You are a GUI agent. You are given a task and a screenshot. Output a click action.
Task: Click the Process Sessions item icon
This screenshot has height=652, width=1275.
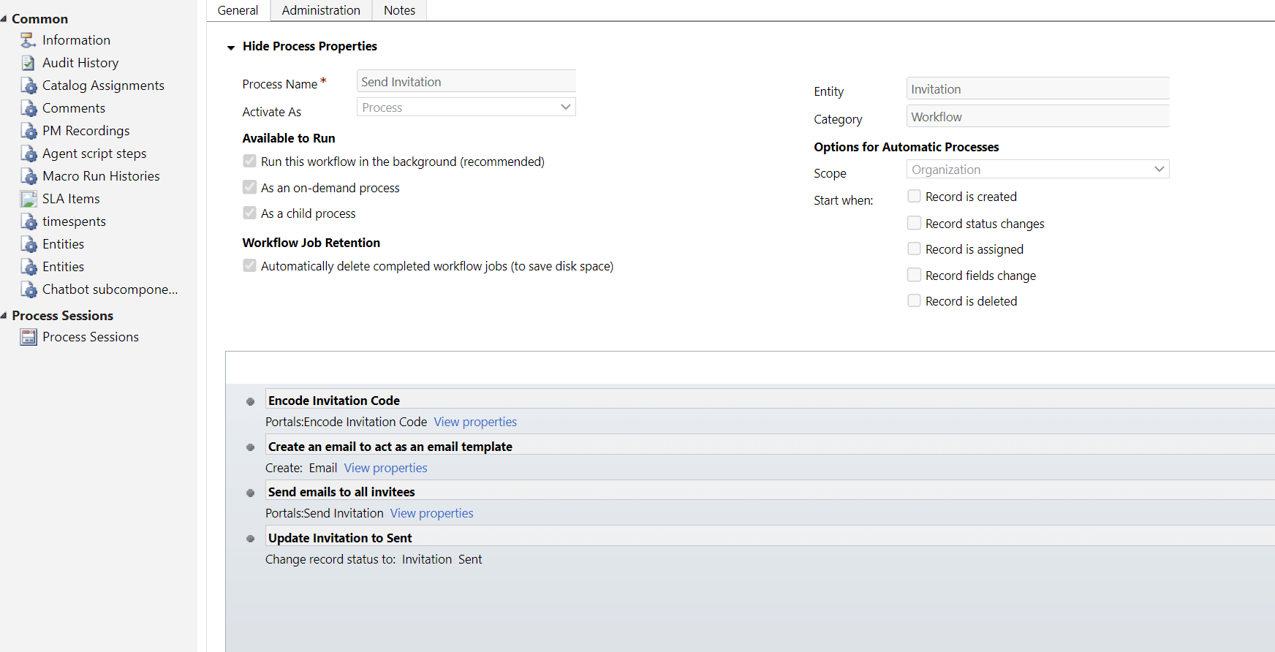(29, 337)
